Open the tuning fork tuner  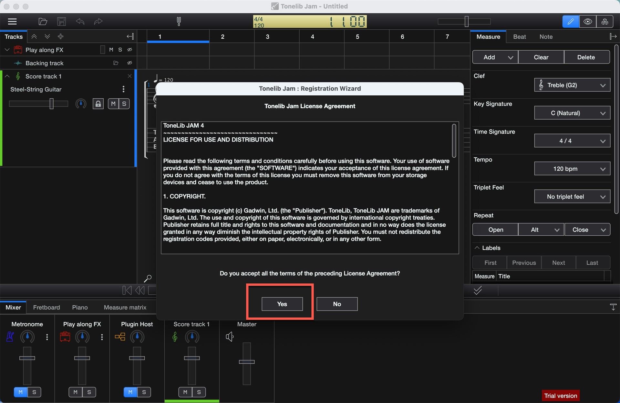tap(179, 22)
